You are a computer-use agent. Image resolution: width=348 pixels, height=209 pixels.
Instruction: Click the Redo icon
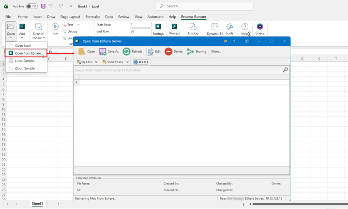pyautogui.click(x=61, y=6)
